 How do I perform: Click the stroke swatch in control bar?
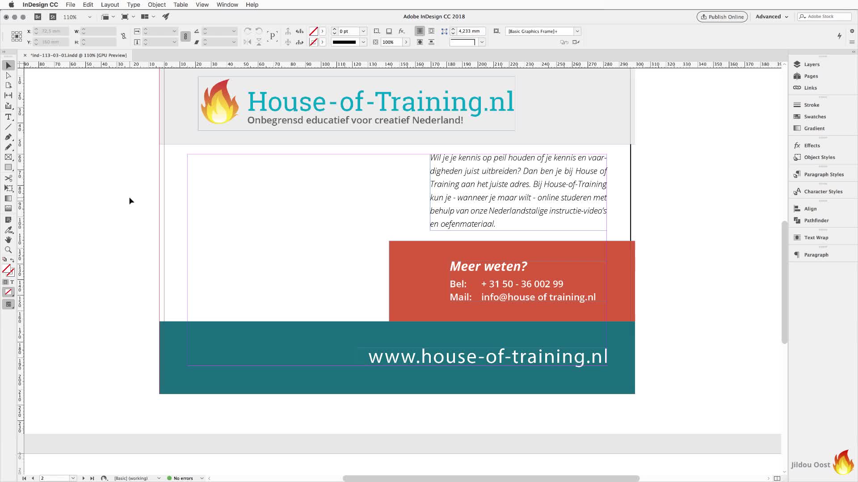pyautogui.click(x=314, y=42)
